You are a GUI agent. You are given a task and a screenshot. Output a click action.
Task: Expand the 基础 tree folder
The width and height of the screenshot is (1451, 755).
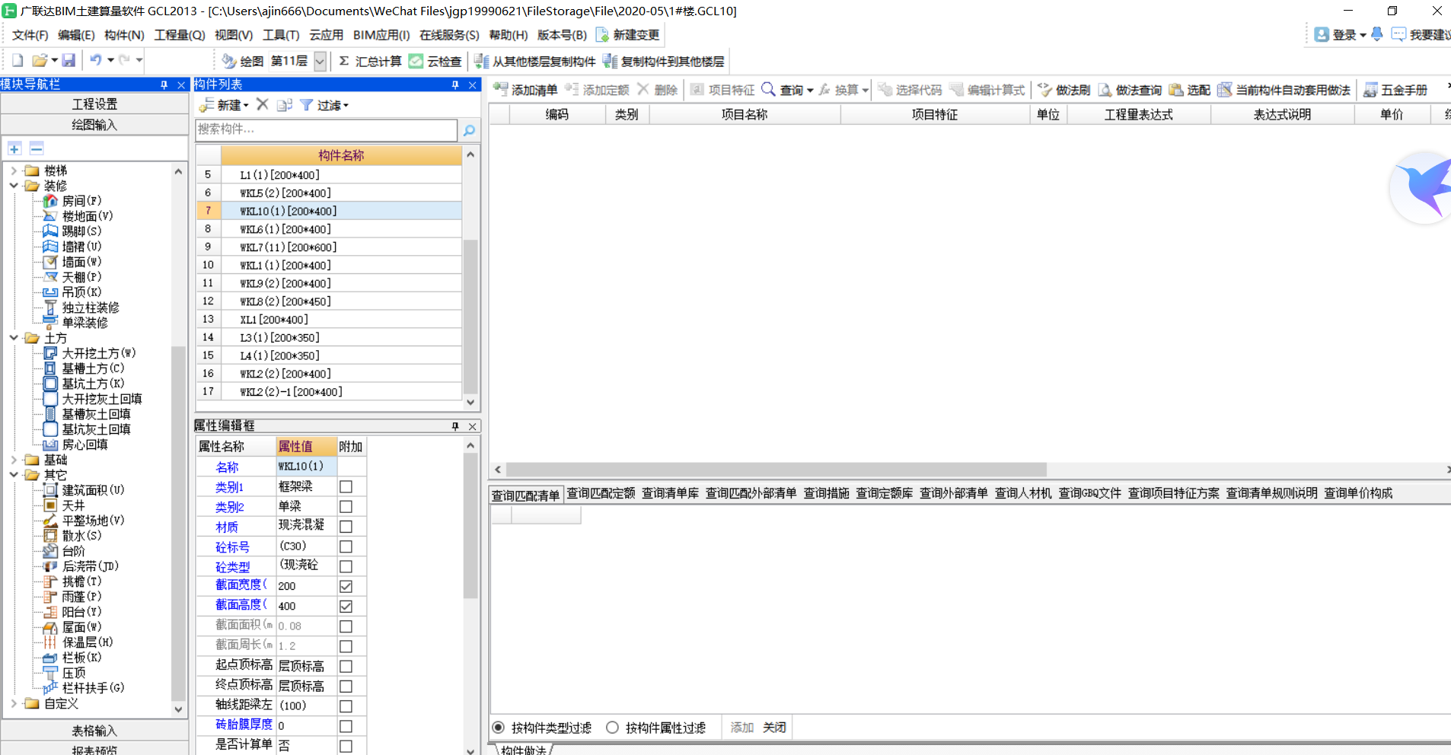[x=14, y=460]
